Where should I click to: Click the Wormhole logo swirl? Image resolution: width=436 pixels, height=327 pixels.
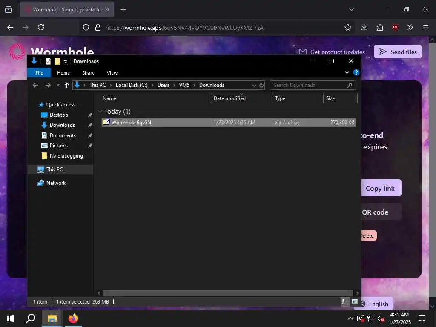pos(17,52)
